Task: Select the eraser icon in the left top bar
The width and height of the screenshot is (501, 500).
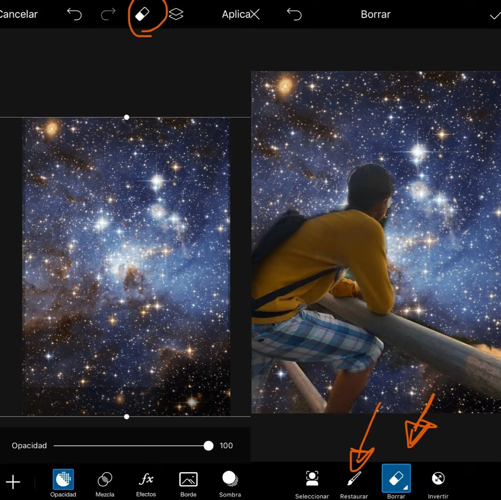Action: tap(142, 14)
